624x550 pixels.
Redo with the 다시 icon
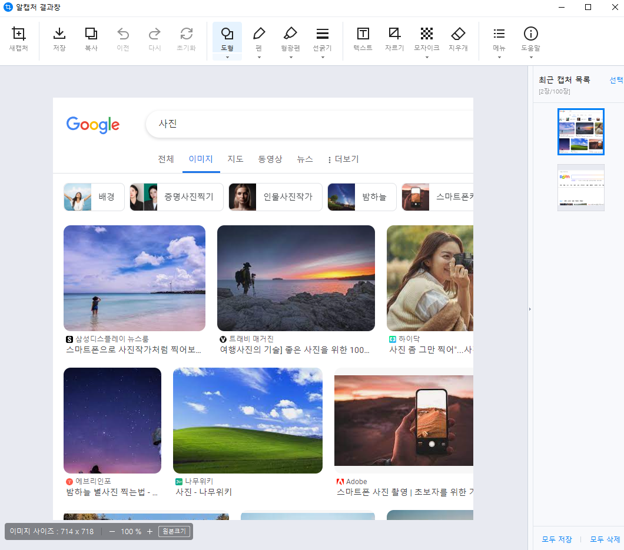[x=155, y=39]
